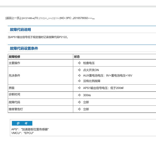Select the 故障代码设置条件 heading
156x156 pixels.
point(24,48)
